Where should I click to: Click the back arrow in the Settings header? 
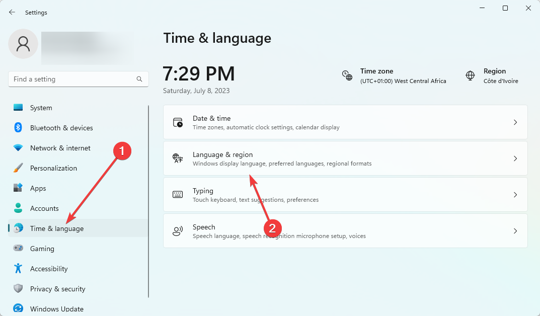tap(12, 13)
